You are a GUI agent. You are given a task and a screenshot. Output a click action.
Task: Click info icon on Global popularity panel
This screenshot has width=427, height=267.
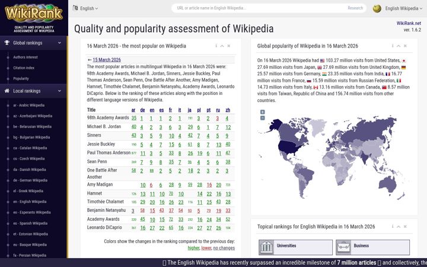[x=393, y=46]
